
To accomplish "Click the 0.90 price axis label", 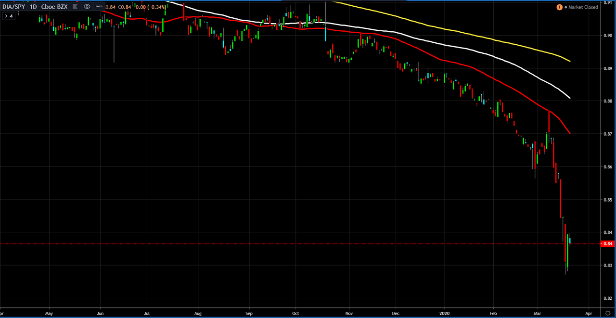I will click(x=607, y=36).
